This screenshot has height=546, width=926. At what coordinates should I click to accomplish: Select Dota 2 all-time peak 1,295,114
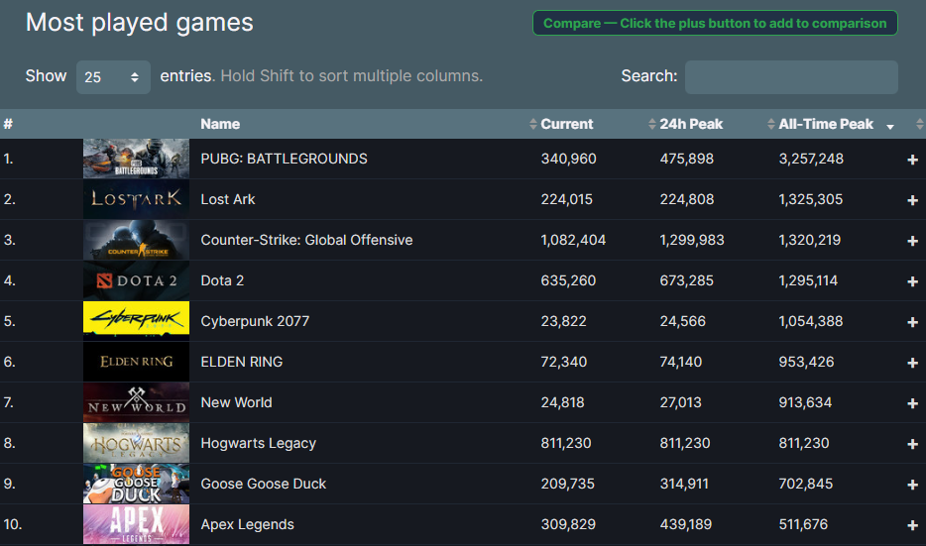pos(808,280)
